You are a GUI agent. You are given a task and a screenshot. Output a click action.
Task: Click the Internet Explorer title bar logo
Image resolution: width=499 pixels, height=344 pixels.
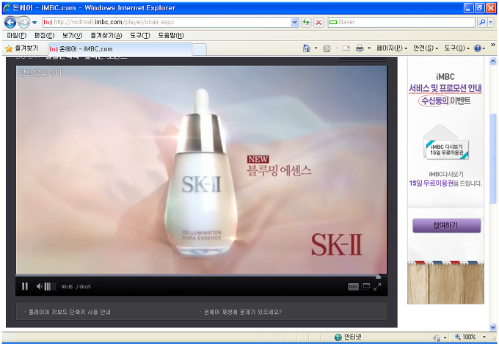[x=7, y=7]
